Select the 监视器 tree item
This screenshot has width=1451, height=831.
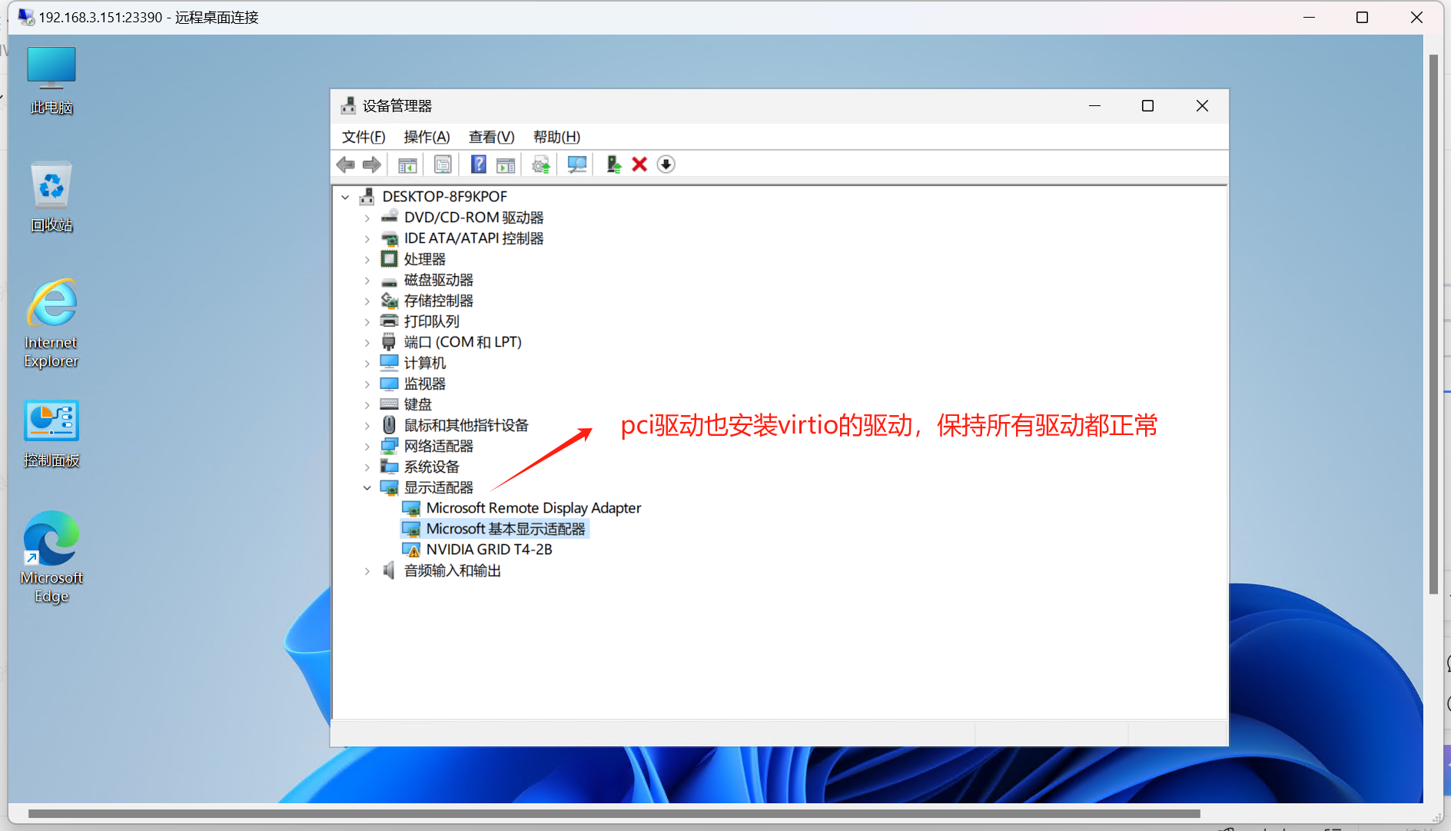coord(425,384)
